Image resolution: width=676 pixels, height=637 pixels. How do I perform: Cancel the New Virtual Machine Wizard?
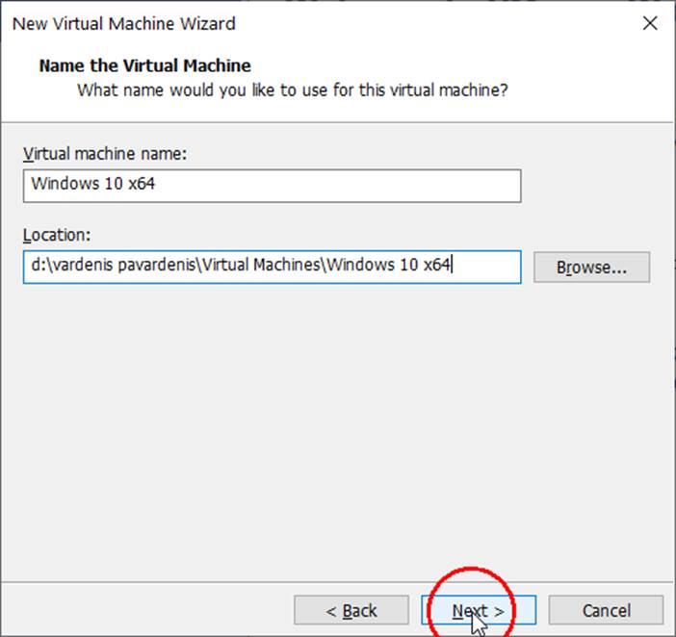[606, 611]
